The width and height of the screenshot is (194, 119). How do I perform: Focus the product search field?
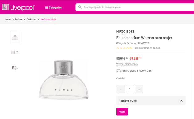(135, 7)
